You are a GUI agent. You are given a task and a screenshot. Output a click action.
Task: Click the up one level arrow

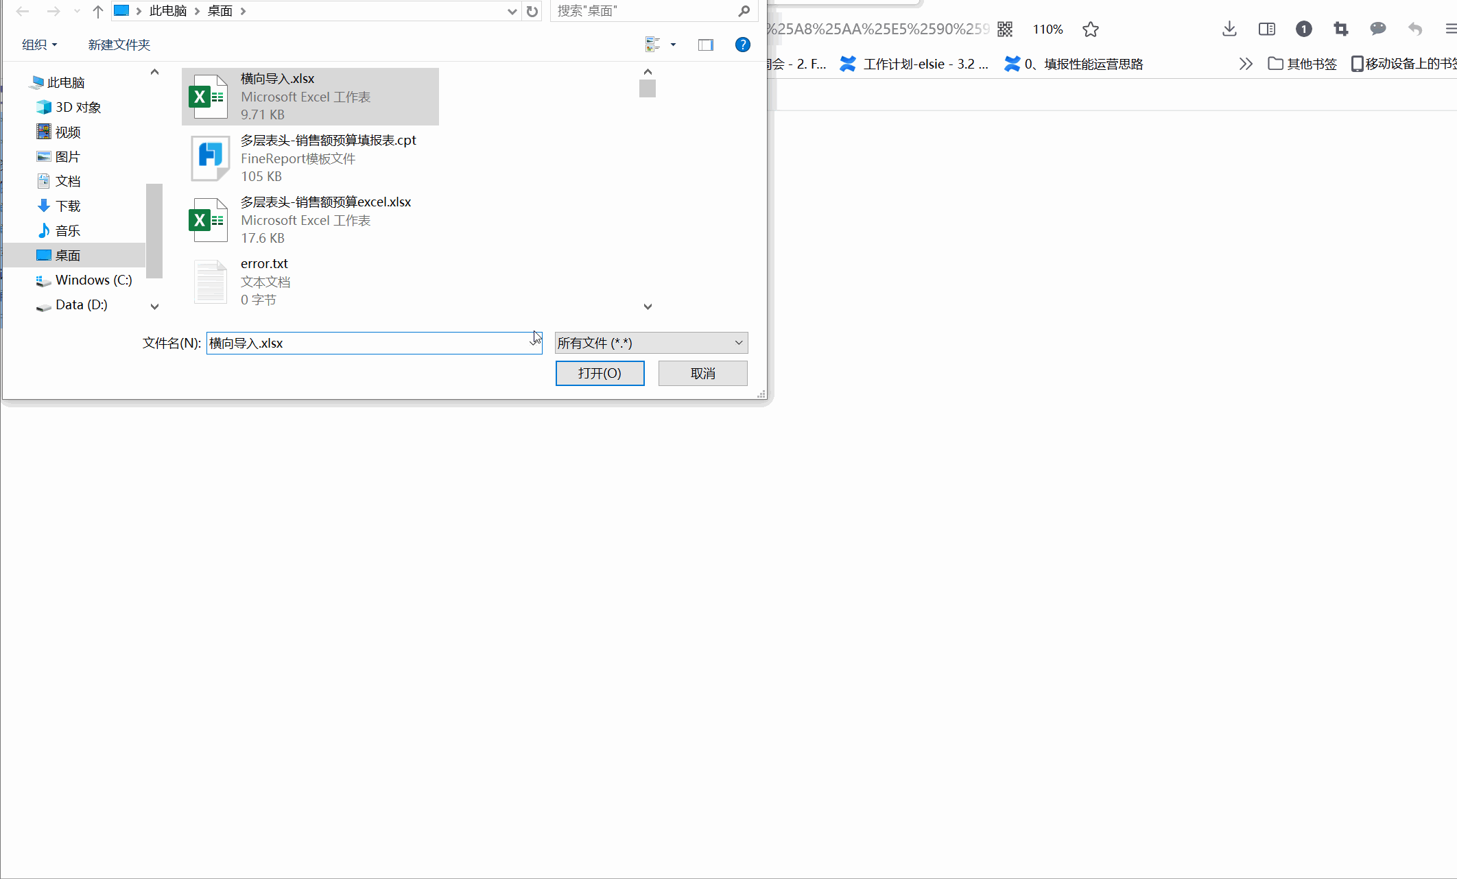tap(97, 11)
